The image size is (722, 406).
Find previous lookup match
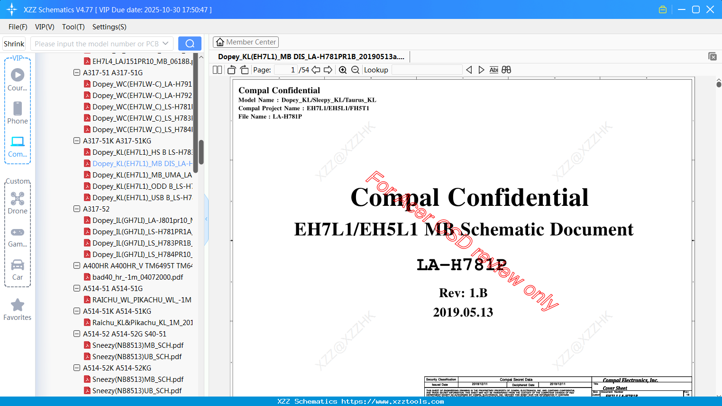[469, 70]
